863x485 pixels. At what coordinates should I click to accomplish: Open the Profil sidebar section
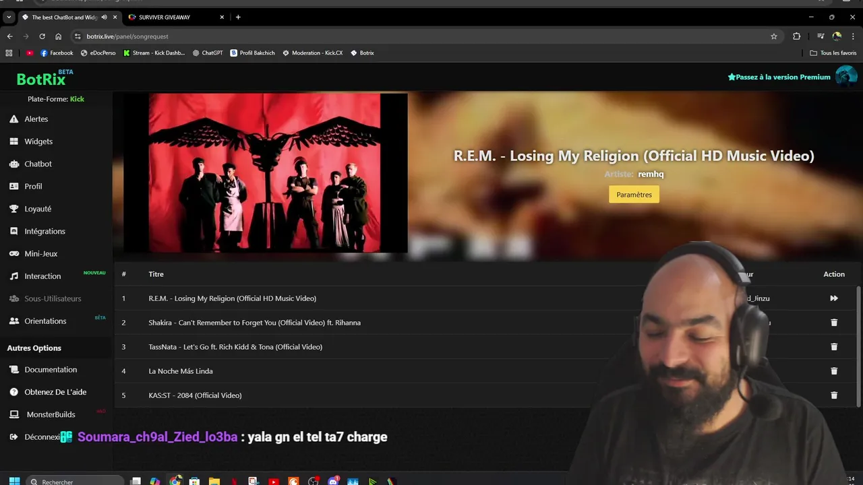[x=33, y=187]
